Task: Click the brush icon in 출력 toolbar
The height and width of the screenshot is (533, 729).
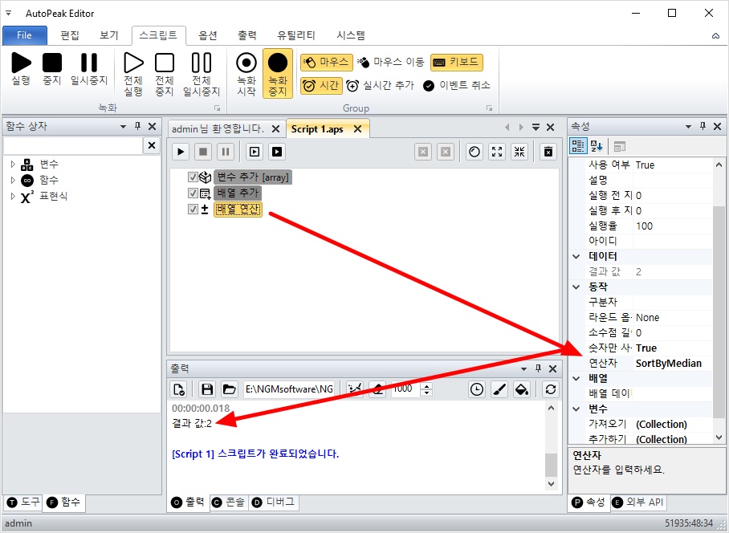Action: coord(499,389)
